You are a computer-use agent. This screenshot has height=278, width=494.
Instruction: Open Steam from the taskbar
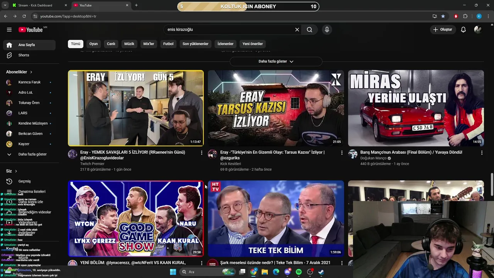[321, 272]
